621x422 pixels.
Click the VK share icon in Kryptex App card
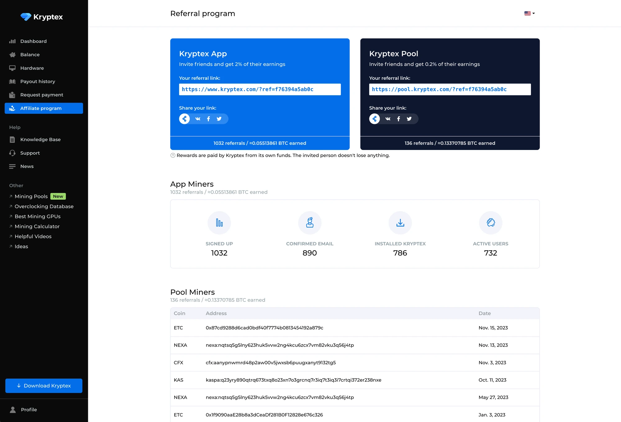198,119
